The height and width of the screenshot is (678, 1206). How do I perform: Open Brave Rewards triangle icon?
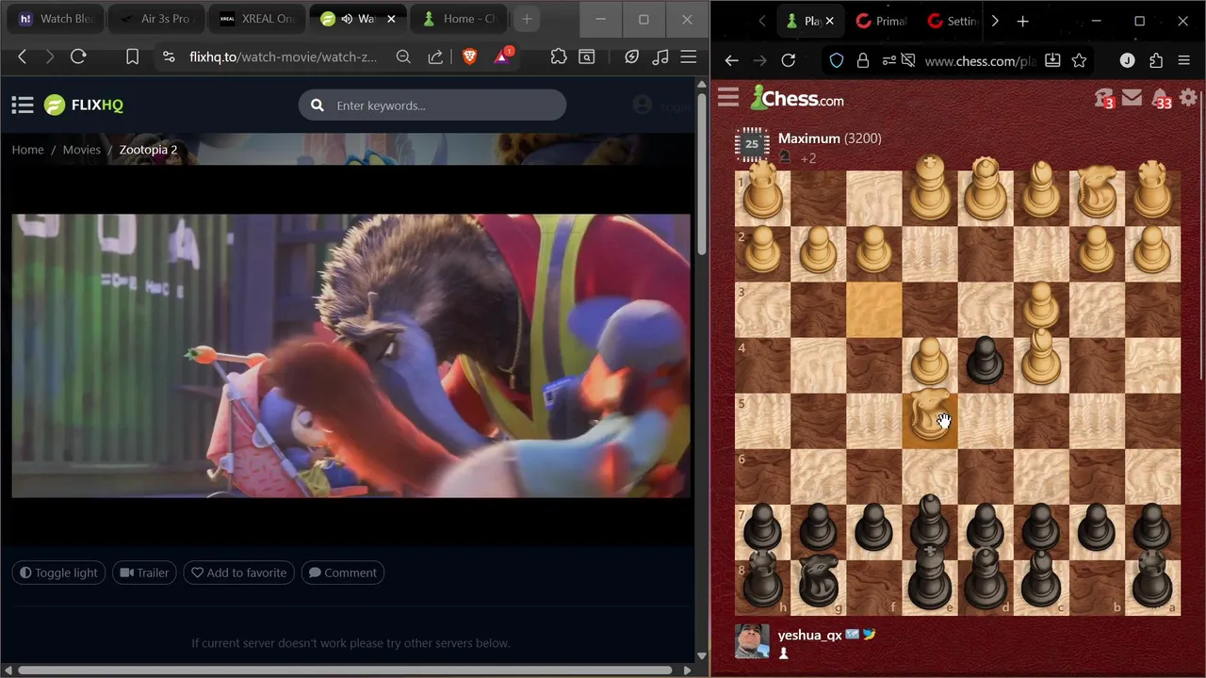(x=502, y=56)
